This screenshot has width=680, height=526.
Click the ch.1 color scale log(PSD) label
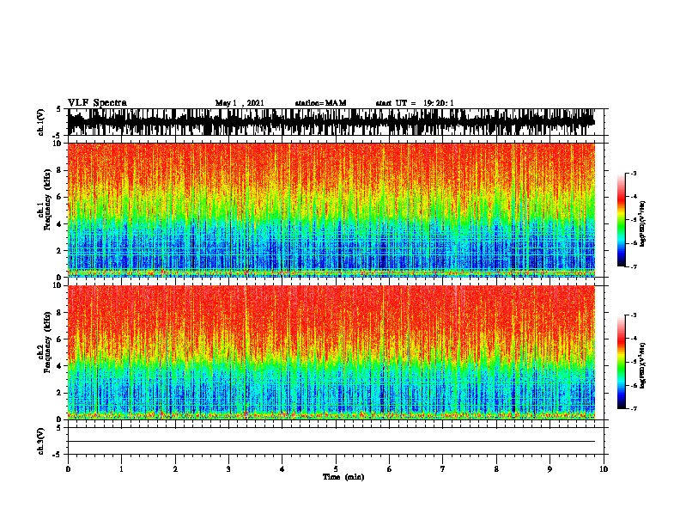642,223
